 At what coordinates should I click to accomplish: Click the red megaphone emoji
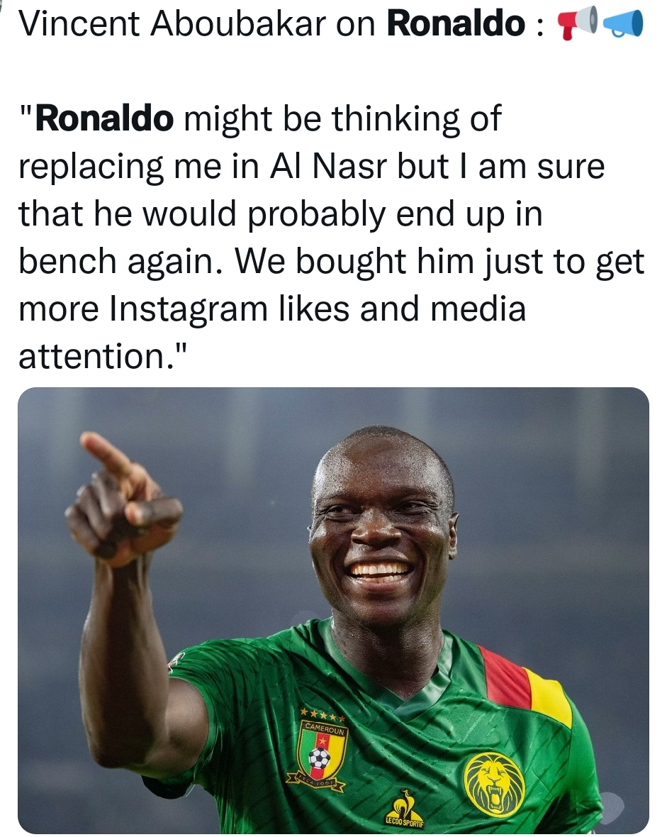(x=576, y=25)
